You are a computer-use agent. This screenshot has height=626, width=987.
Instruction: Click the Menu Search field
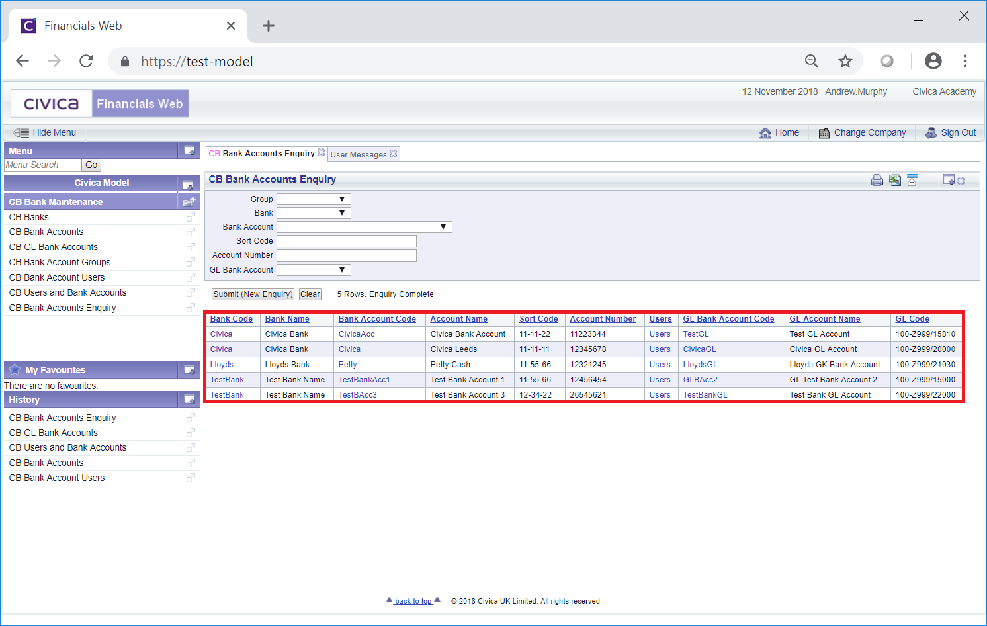tap(43, 165)
